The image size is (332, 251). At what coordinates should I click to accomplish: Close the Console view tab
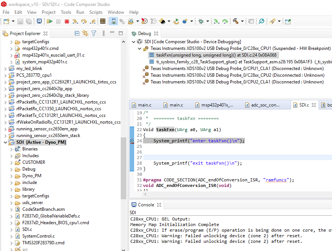coord(159,205)
